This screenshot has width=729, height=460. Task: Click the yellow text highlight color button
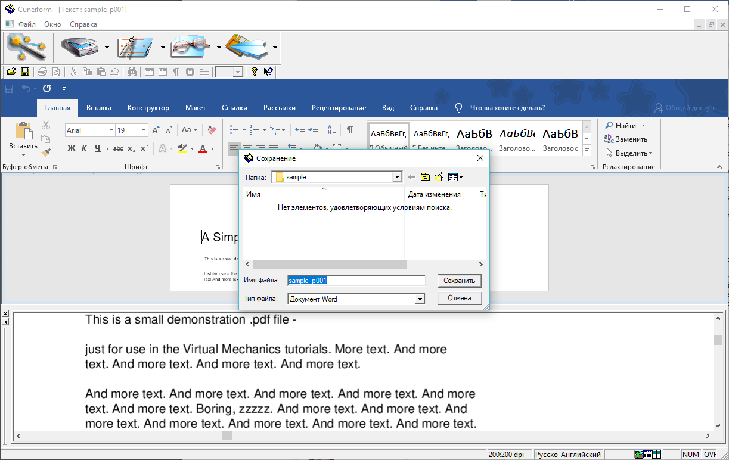(x=182, y=148)
